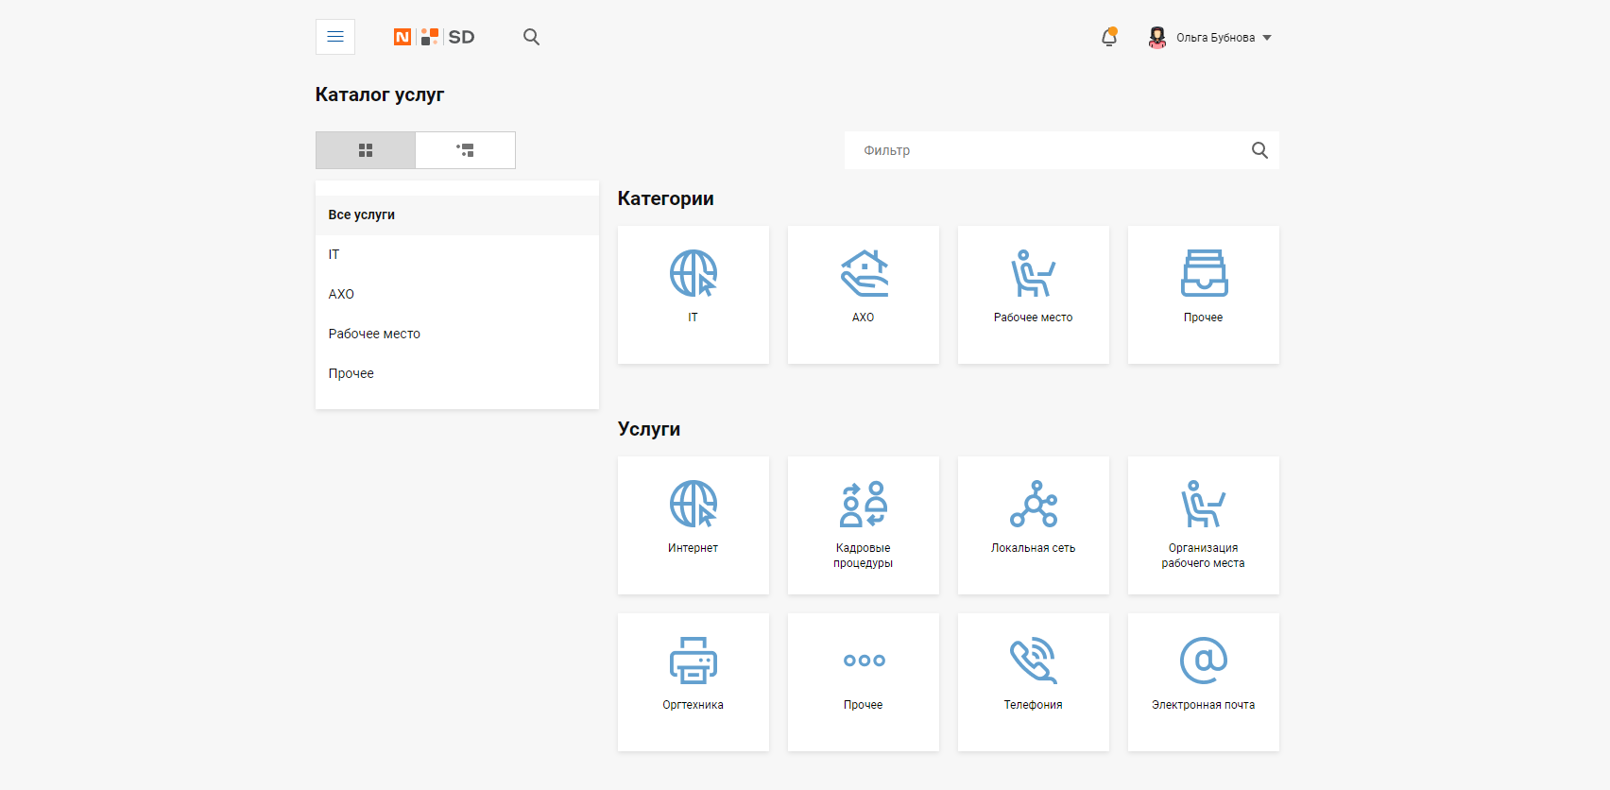Click the NSD logo
Viewport: 1610px width, 790px height.
pos(434,37)
